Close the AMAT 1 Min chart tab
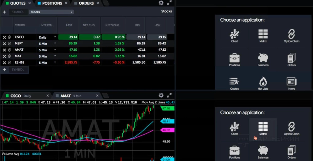 [97, 96]
